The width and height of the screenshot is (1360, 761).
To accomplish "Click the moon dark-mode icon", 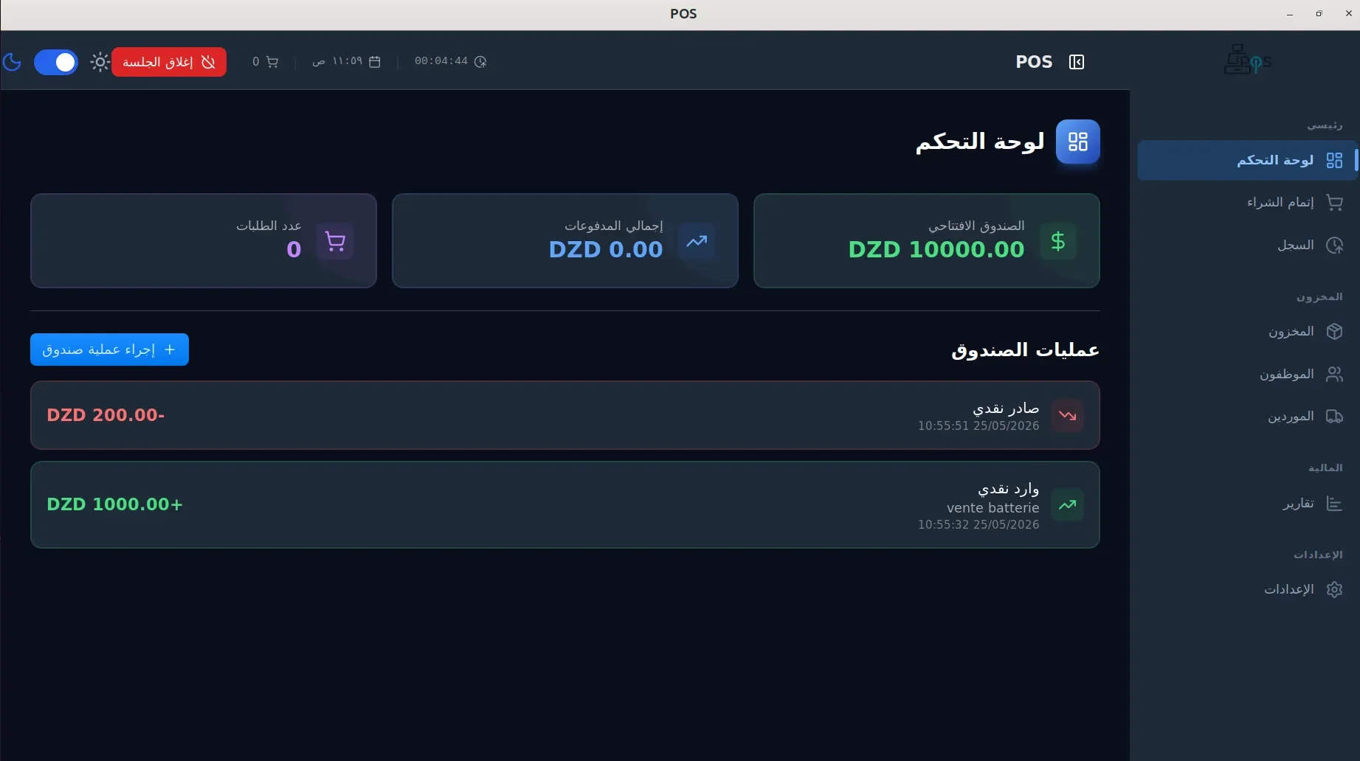I will (x=12, y=62).
